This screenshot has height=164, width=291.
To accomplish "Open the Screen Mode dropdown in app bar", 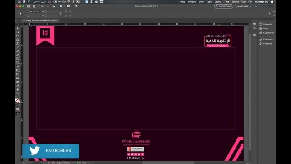I will pyautogui.click(x=62, y=6).
